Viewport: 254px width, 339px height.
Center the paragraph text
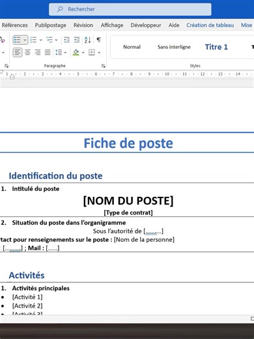coord(27,52)
